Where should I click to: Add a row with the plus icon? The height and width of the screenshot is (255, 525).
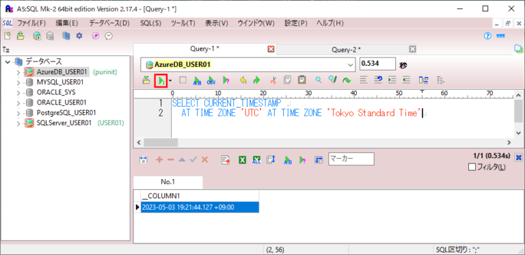click(159, 160)
